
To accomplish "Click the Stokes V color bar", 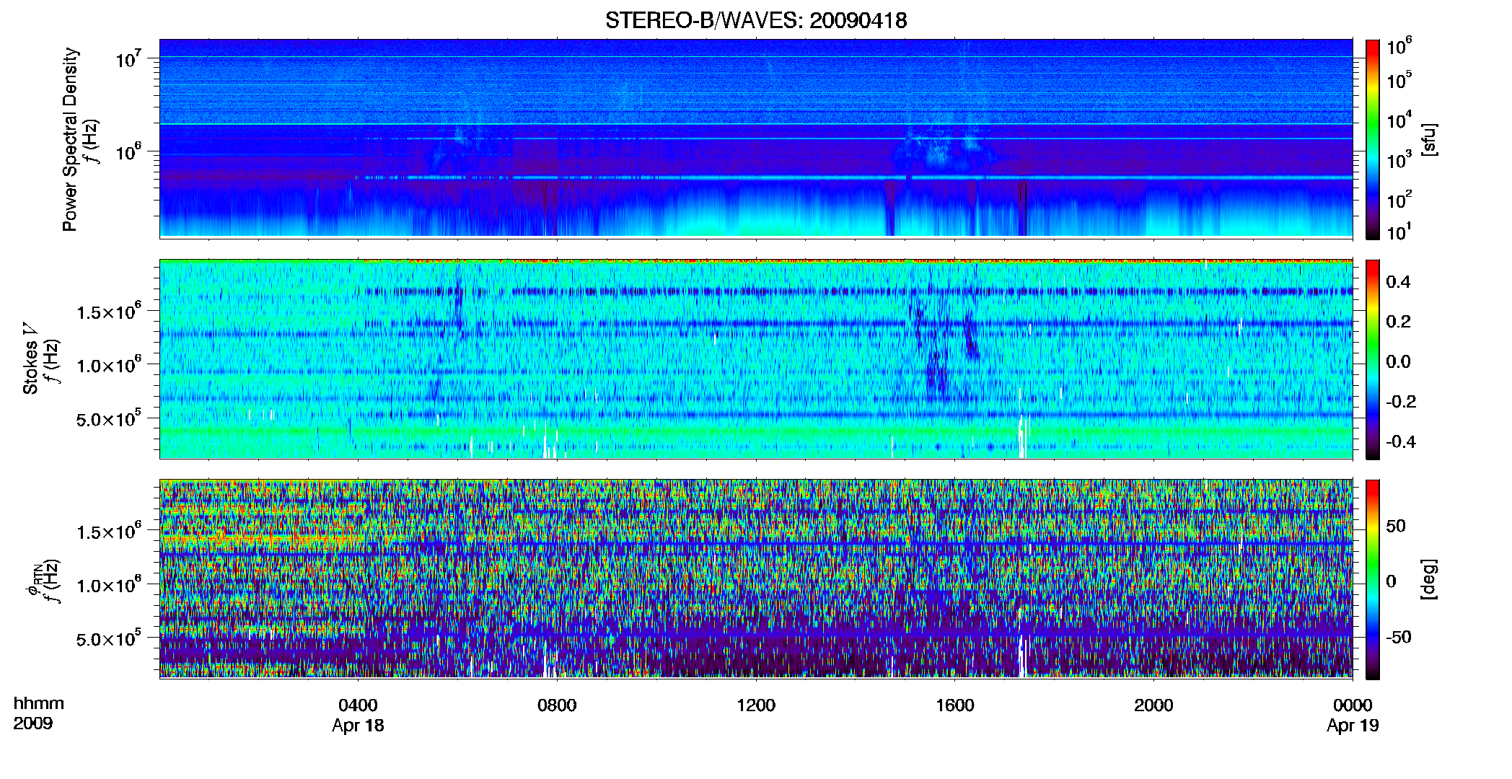I will (1373, 359).
